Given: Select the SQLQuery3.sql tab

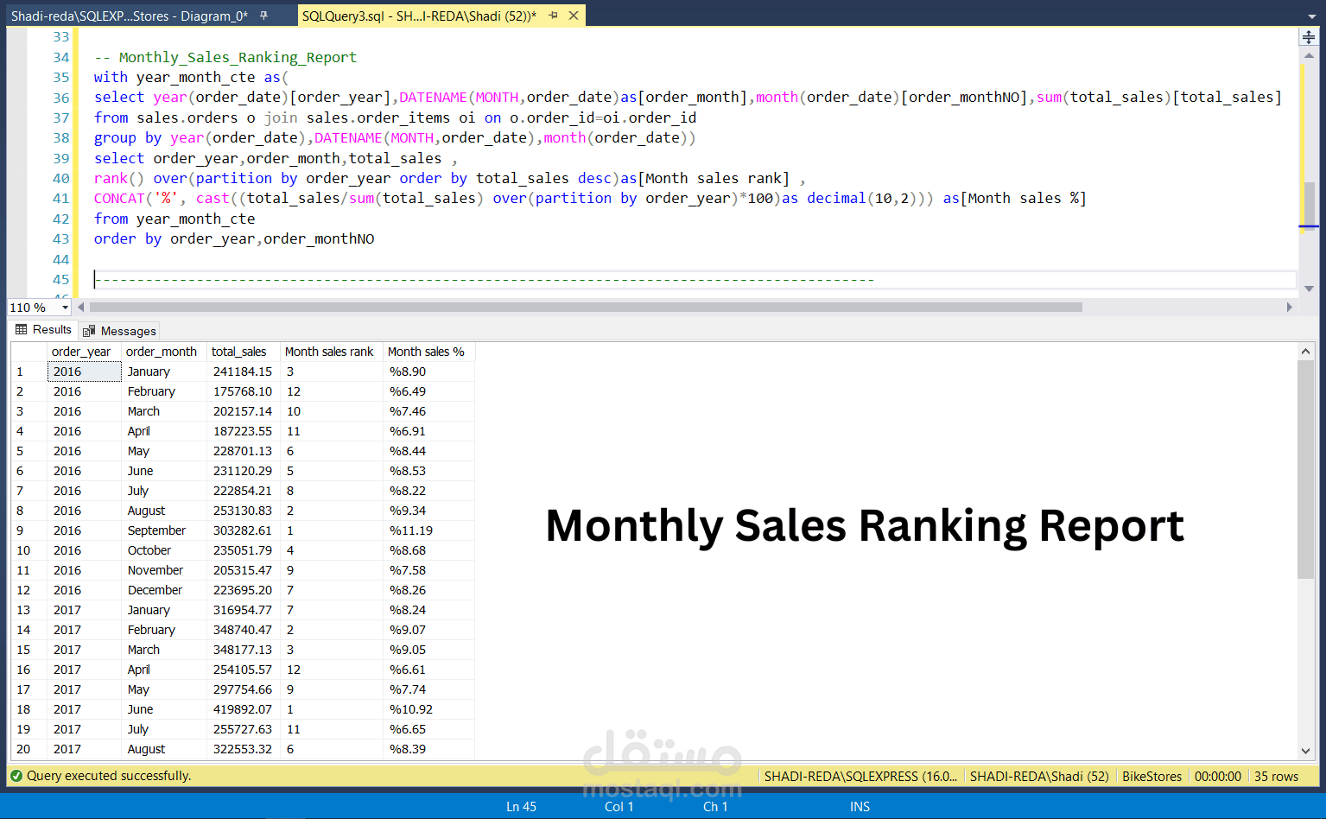Looking at the screenshot, I should click(x=419, y=16).
